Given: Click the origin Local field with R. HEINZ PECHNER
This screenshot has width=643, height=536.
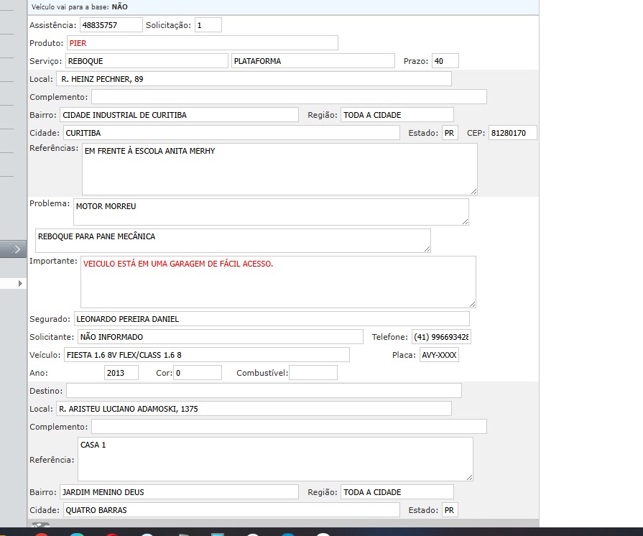Looking at the screenshot, I should pyautogui.click(x=254, y=79).
